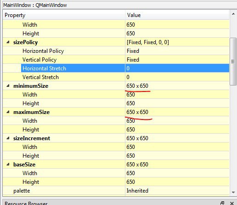
Task: Collapse the maximumSize property group
Action: tap(8, 112)
